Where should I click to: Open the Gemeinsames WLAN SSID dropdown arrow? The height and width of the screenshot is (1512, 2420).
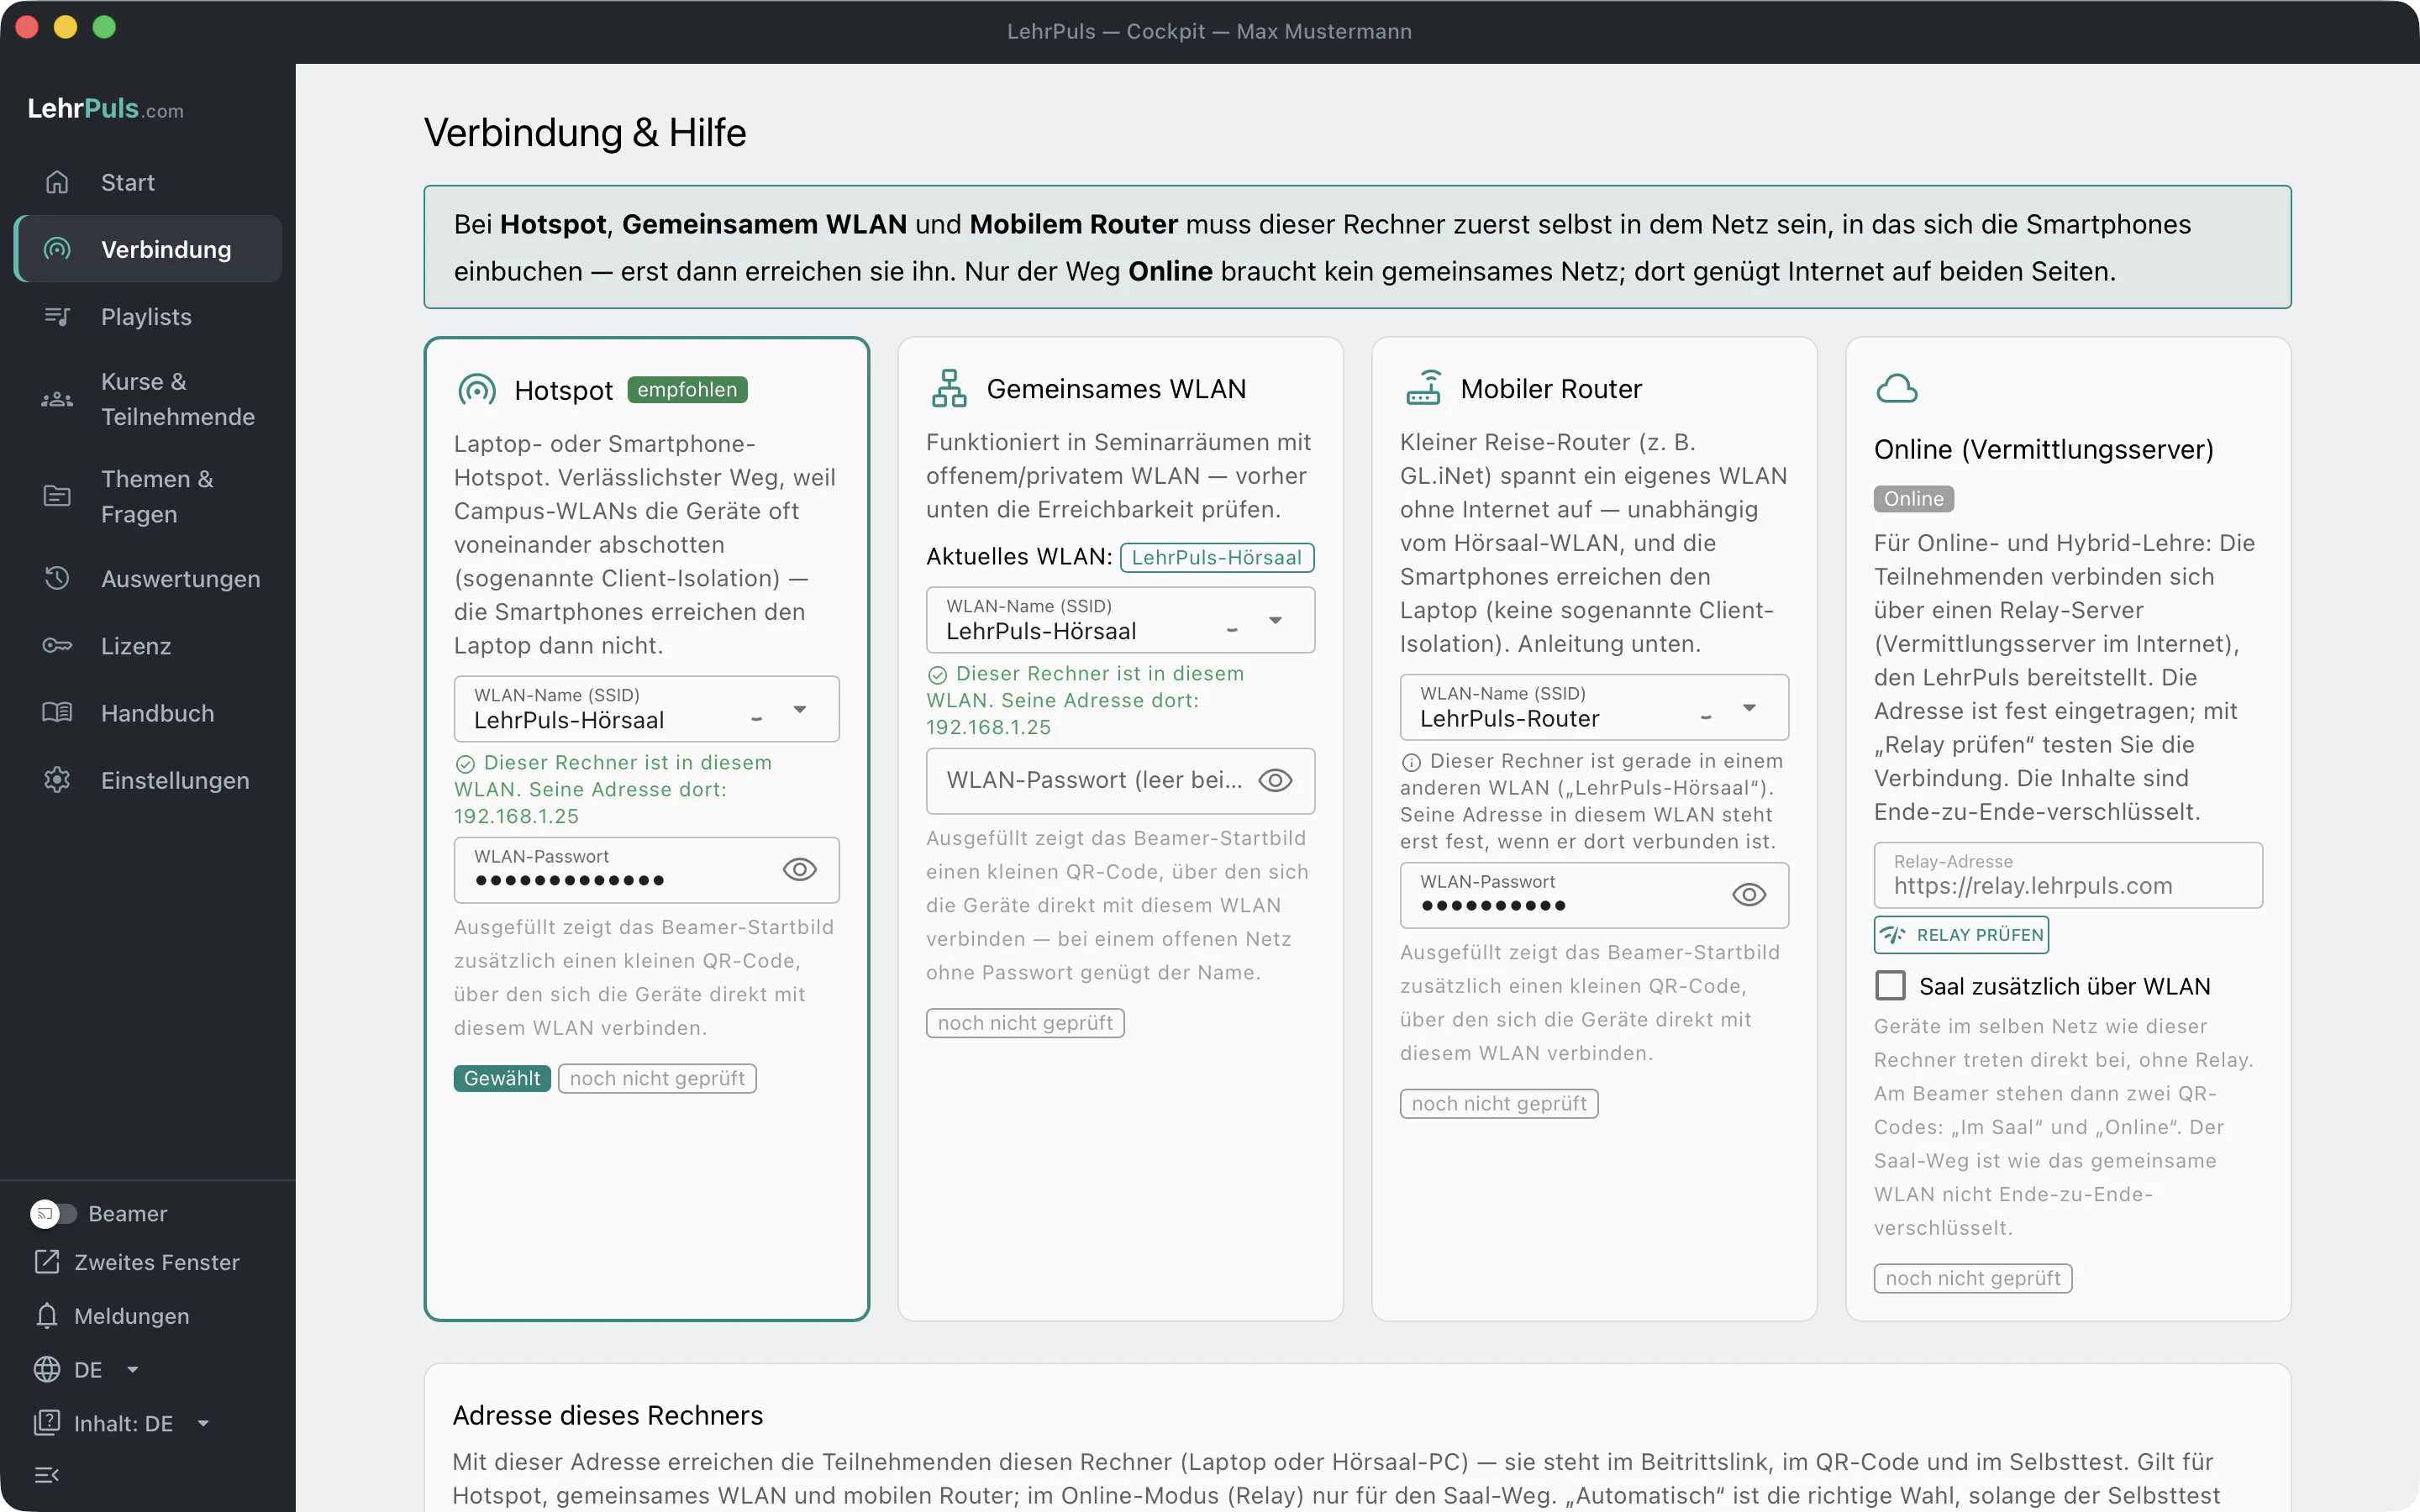tap(1275, 620)
